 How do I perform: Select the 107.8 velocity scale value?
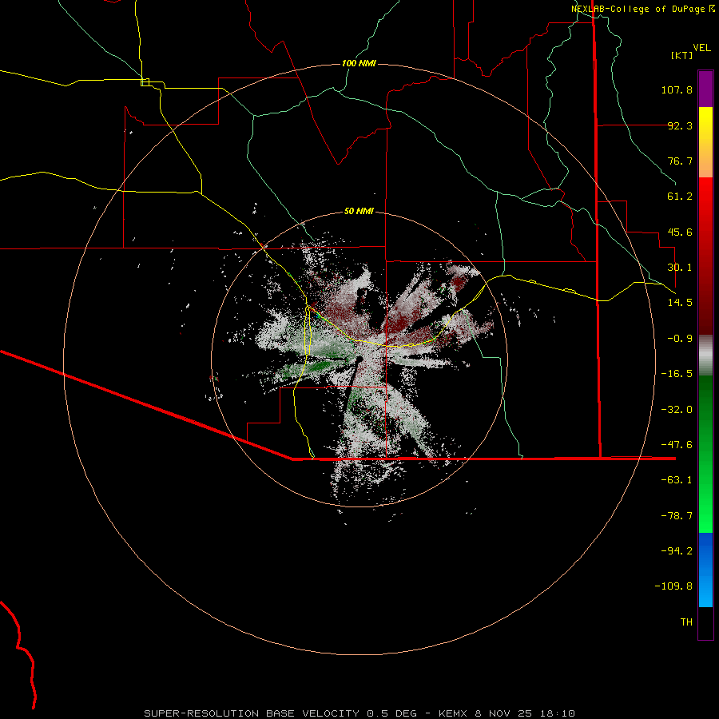(677, 89)
